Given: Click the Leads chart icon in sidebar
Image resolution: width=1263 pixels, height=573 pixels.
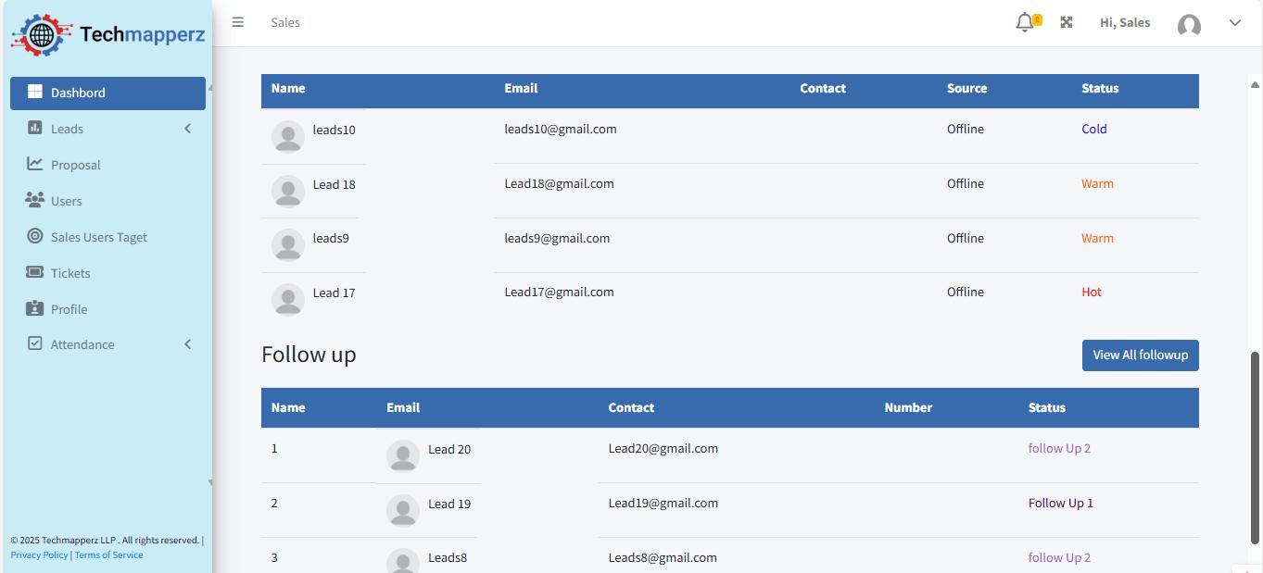Looking at the screenshot, I should [x=35, y=128].
